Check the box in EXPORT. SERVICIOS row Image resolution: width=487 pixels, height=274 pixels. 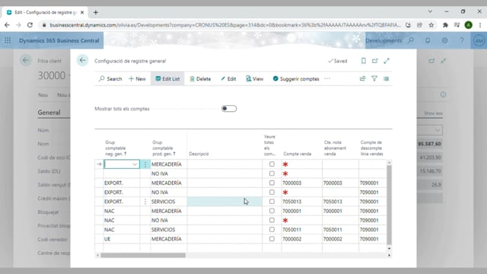(x=272, y=201)
